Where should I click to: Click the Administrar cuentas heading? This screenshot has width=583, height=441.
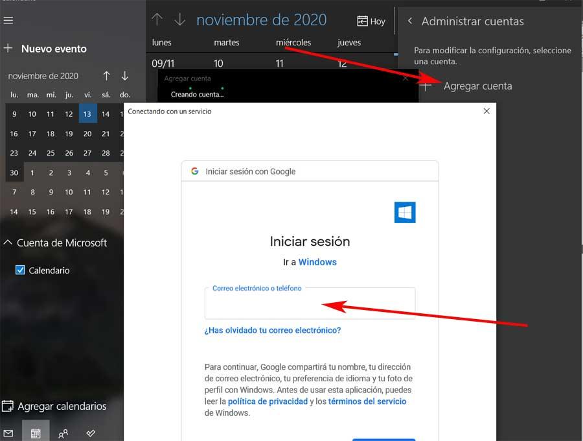(x=473, y=21)
